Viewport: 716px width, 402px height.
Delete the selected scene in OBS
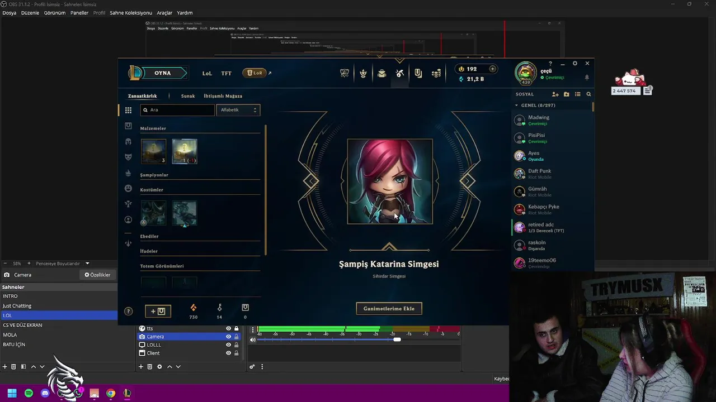[13, 367]
